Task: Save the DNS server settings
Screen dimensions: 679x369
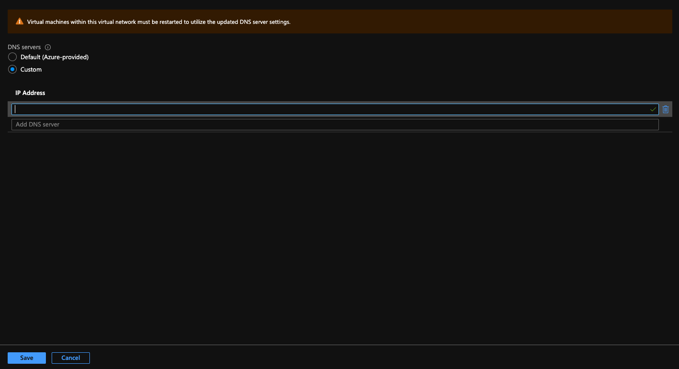Action: [x=27, y=358]
